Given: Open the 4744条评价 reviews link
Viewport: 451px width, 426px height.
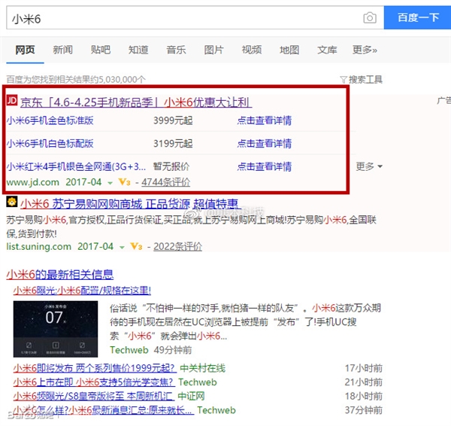Looking at the screenshot, I should pyautogui.click(x=165, y=182).
